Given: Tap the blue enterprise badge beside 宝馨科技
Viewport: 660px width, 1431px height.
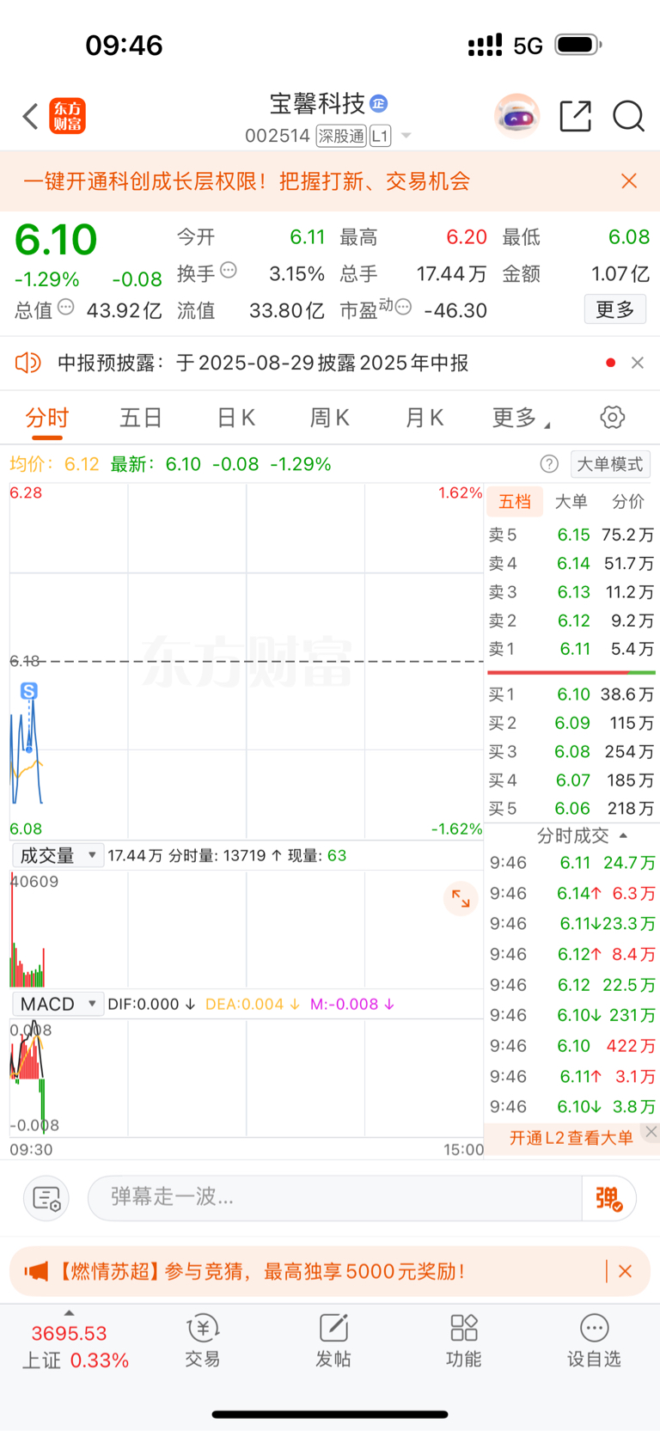Looking at the screenshot, I should (x=378, y=104).
